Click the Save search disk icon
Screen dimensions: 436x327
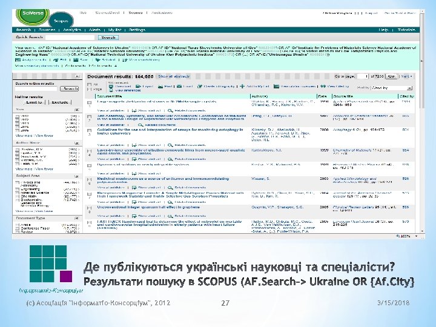76,60
